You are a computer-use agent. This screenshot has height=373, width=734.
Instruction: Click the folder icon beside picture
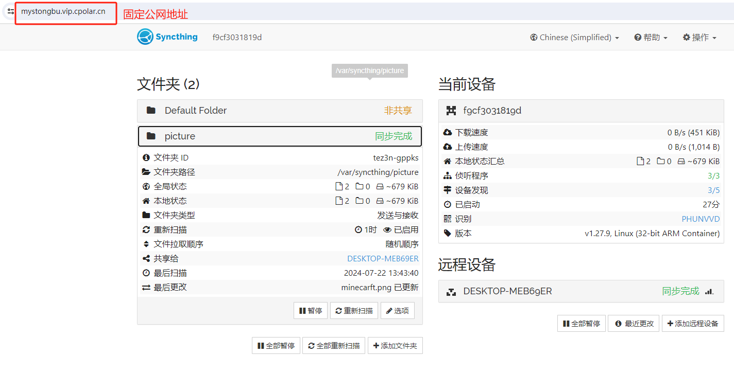click(151, 136)
